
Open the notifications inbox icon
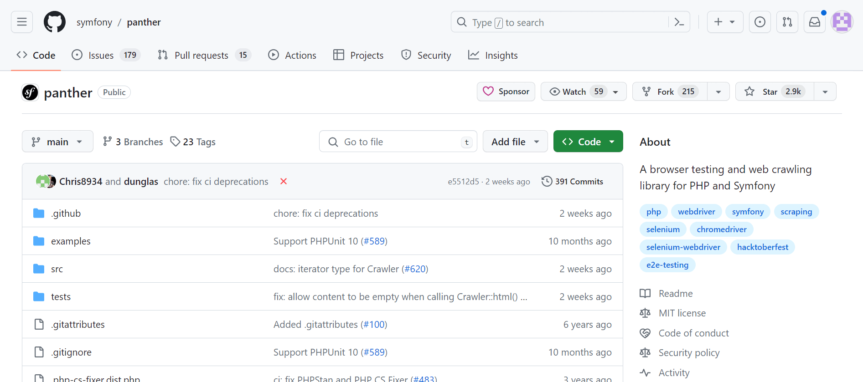pos(815,22)
